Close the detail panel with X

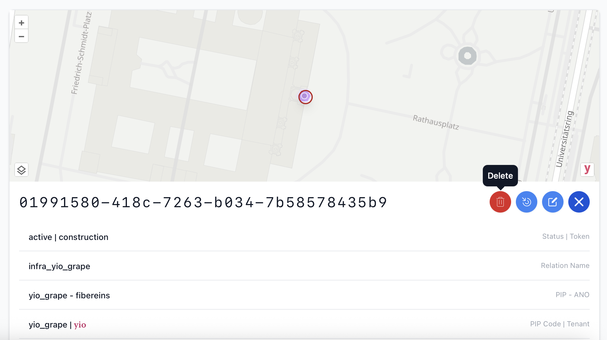tap(579, 202)
